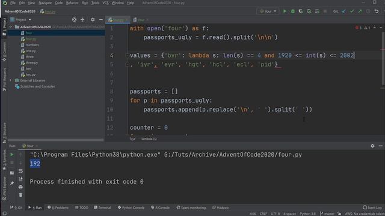The width and height of the screenshot is (385, 216).
Task: Open the Refactor menu
Action: (72, 3)
